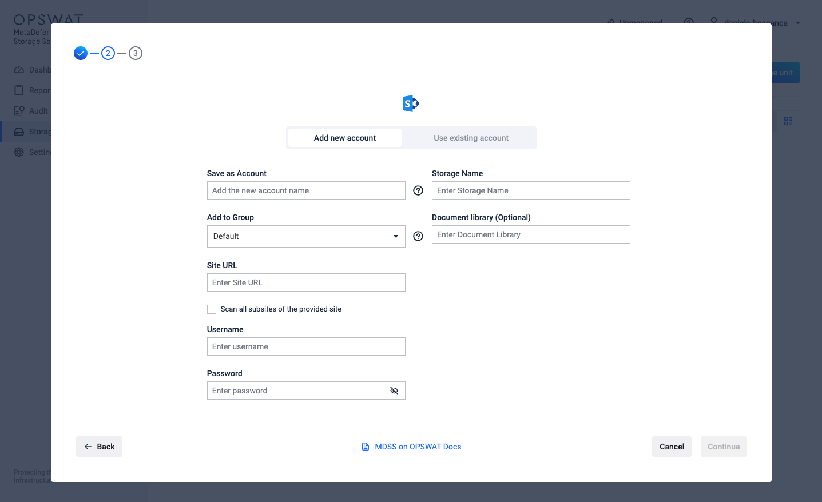Go Back to previous step
The height and width of the screenshot is (502, 822).
[x=99, y=447]
